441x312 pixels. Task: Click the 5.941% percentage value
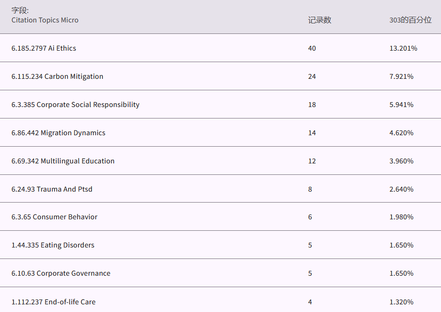(401, 105)
